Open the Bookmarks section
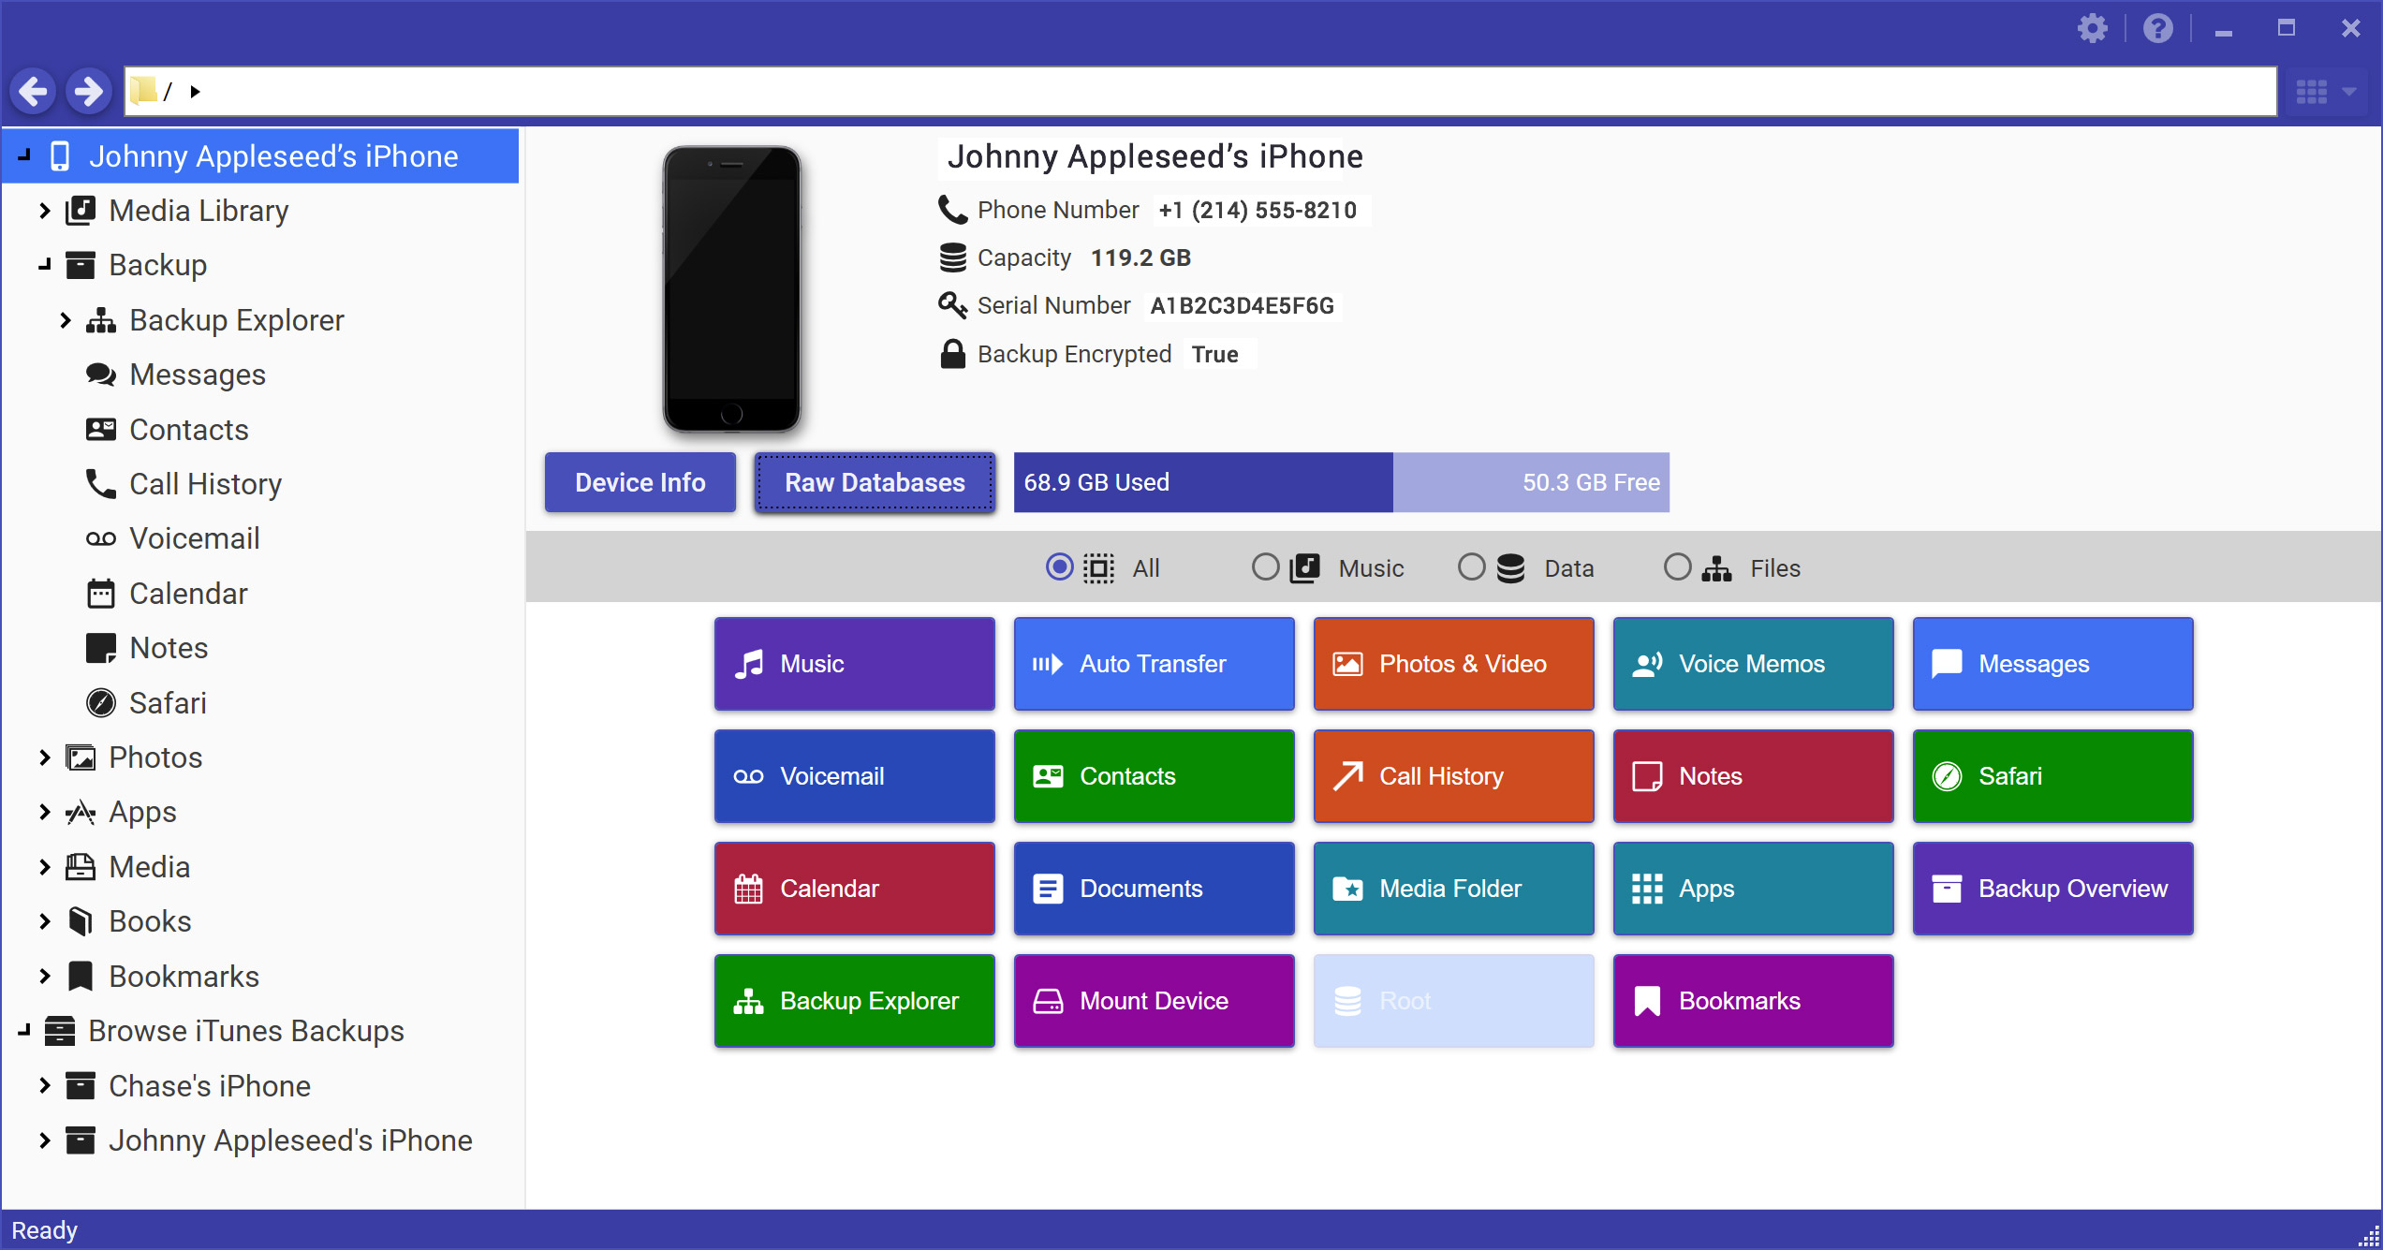The width and height of the screenshot is (2383, 1250). coord(1754,999)
